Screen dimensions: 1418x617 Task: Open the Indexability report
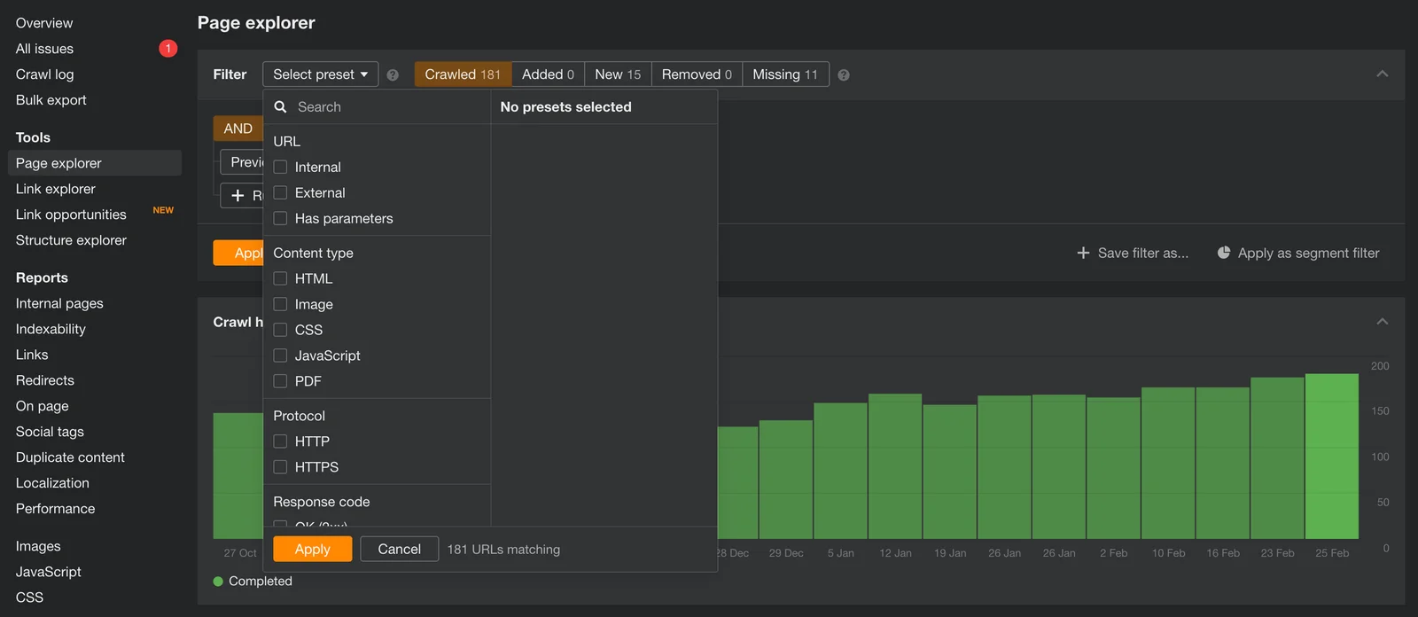(51, 329)
